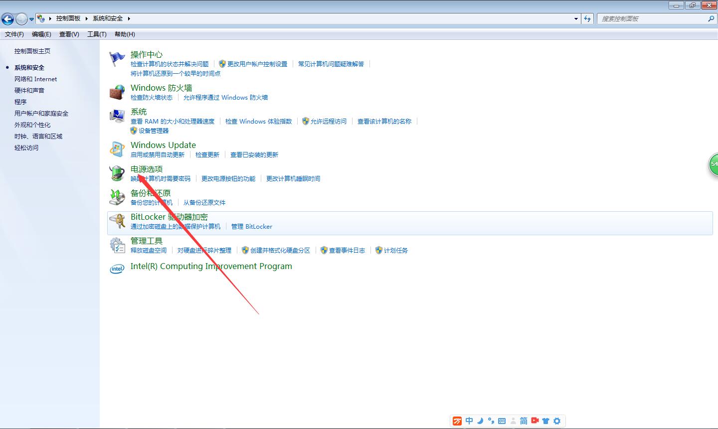Open the 查看(V) menu
This screenshot has height=429, width=718.
pyautogui.click(x=69, y=34)
